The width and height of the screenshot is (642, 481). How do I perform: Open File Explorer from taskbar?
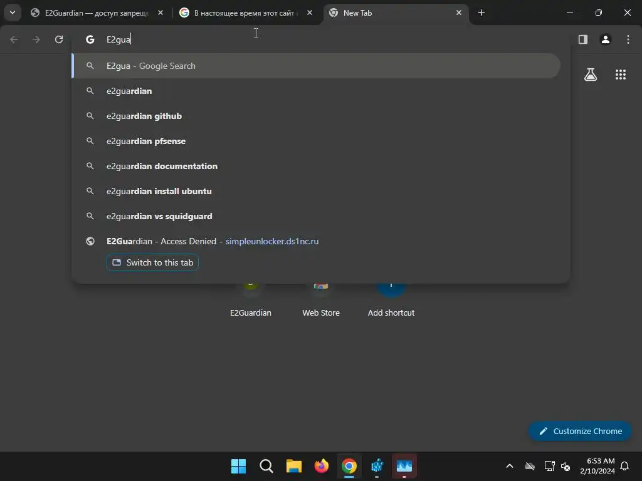coord(293,466)
